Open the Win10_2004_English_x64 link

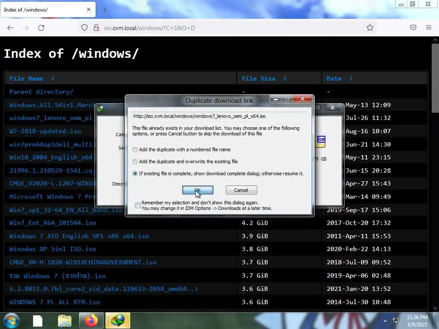point(51,157)
